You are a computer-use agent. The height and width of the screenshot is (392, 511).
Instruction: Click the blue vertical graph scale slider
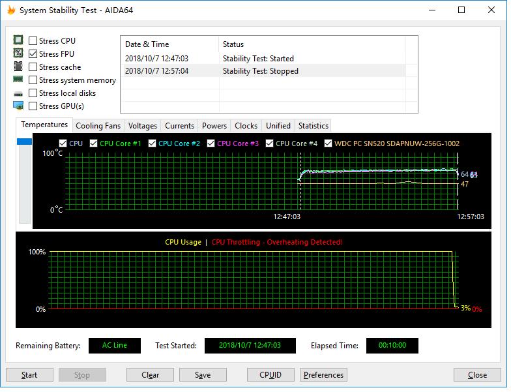(24, 142)
